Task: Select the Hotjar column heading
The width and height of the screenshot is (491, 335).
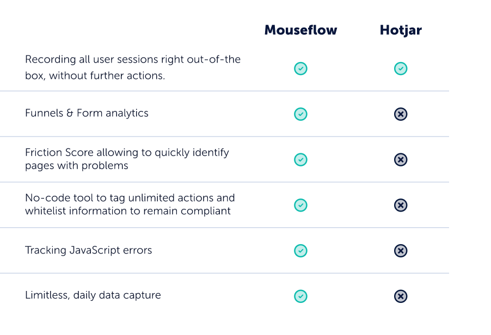Action: (x=401, y=30)
